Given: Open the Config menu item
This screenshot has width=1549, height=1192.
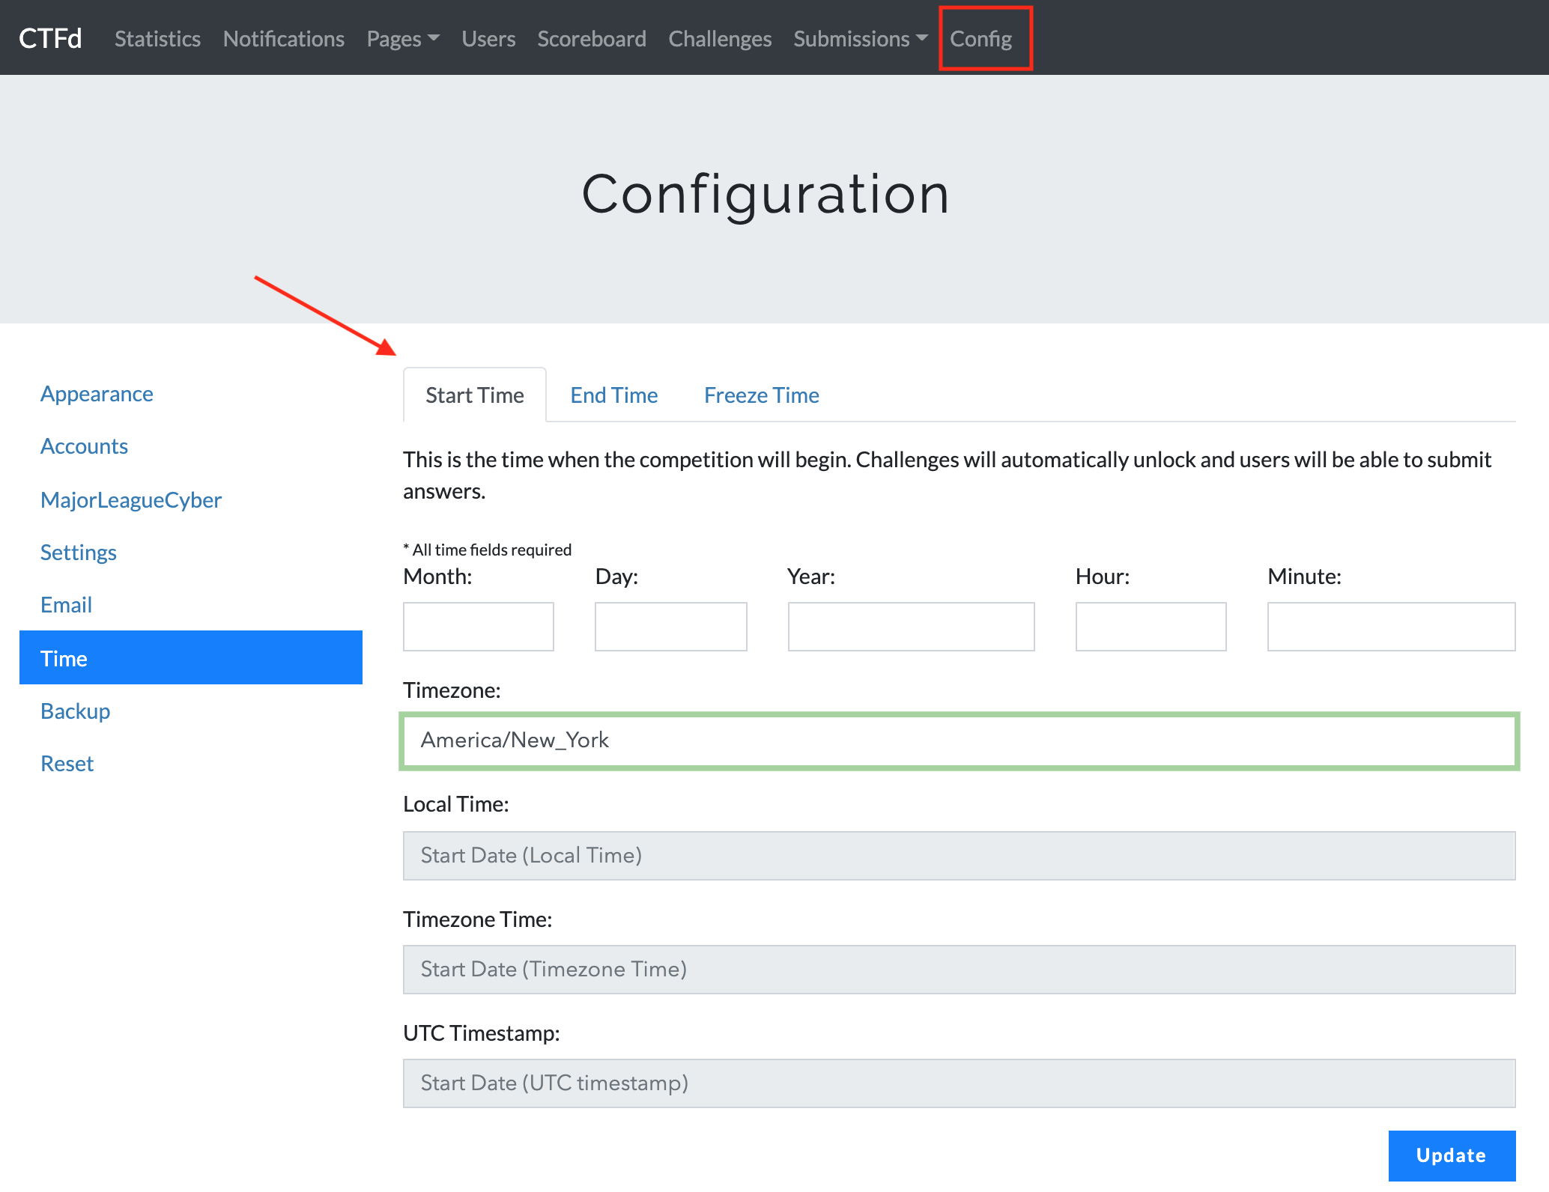Looking at the screenshot, I should click(980, 39).
